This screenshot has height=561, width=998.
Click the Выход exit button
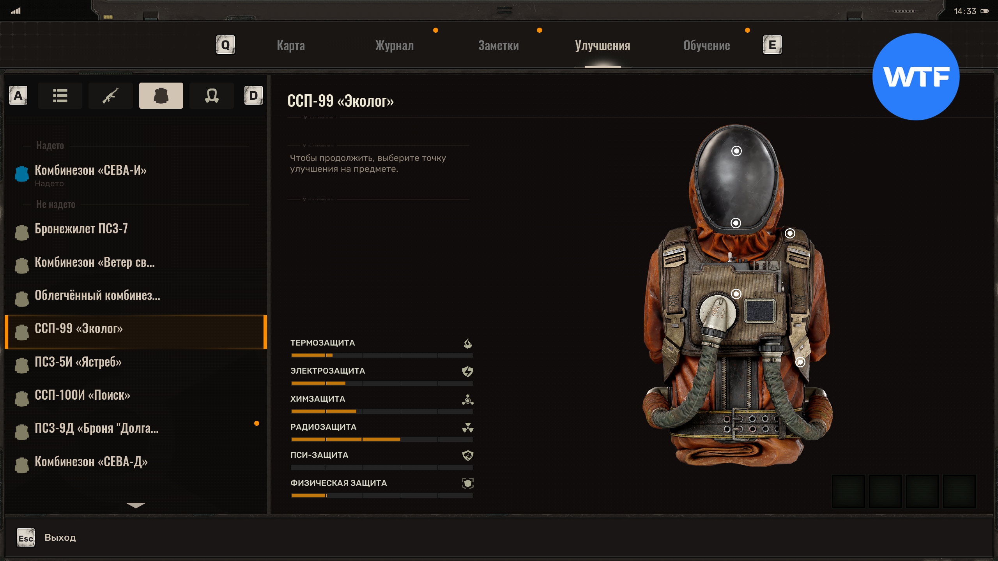pyautogui.click(x=60, y=538)
